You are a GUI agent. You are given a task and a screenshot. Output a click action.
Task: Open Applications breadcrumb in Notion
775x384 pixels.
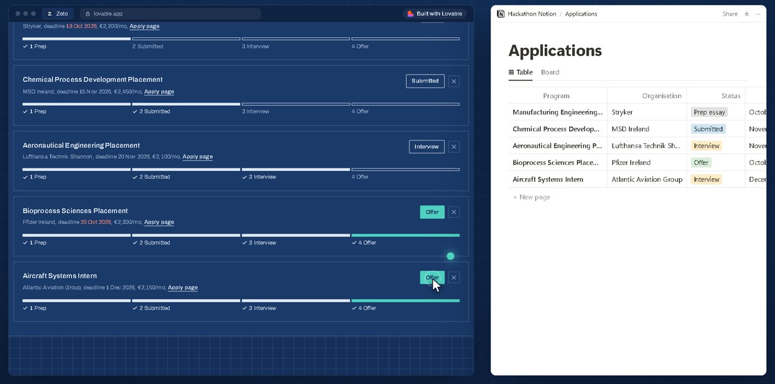point(581,14)
